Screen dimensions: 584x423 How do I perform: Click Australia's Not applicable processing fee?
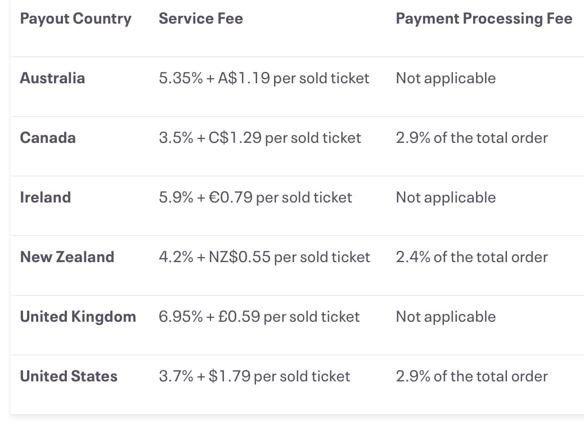pyautogui.click(x=446, y=78)
